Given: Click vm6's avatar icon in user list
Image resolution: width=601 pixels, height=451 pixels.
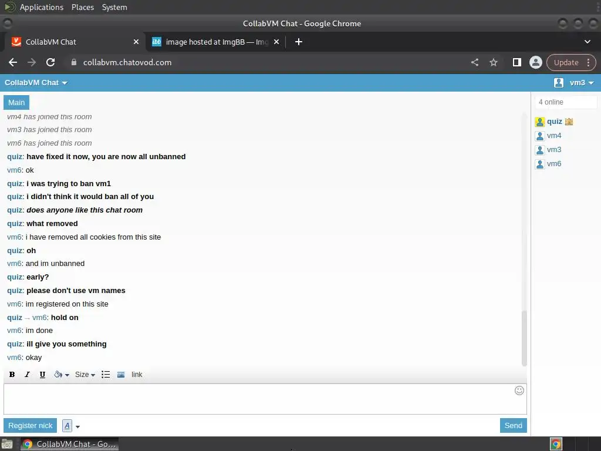Looking at the screenshot, I should [540, 164].
